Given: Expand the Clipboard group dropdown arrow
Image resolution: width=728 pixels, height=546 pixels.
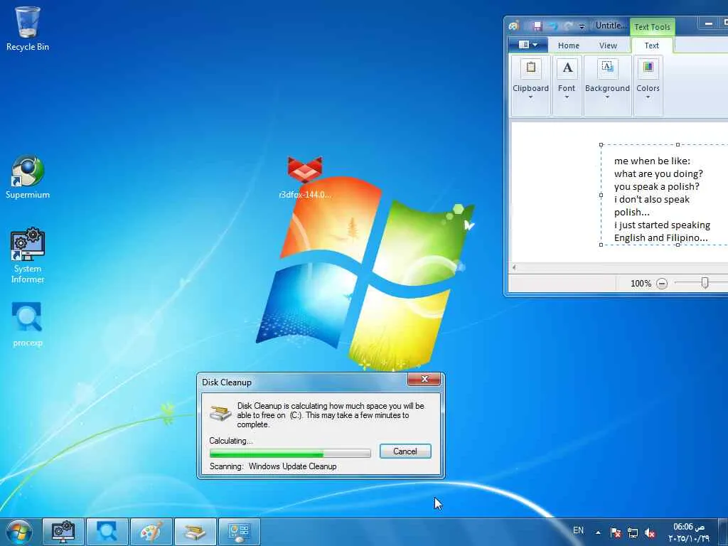Looking at the screenshot, I should (x=530, y=97).
